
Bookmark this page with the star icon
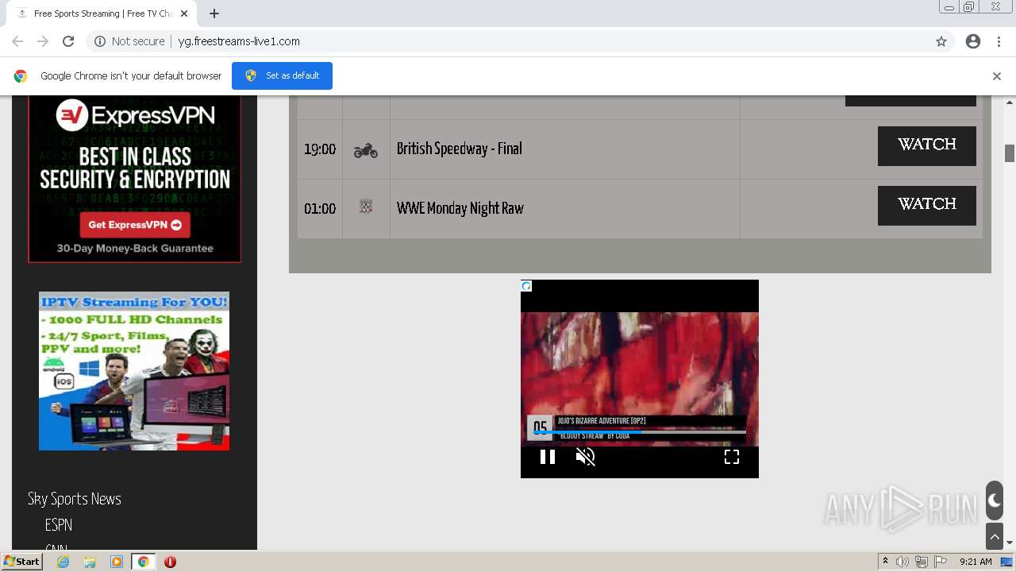tap(941, 41)
